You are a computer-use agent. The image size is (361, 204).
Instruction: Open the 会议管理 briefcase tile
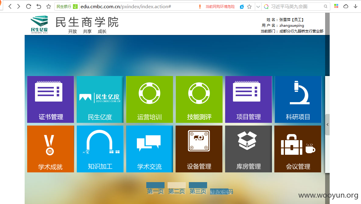(x=298, y=149)
